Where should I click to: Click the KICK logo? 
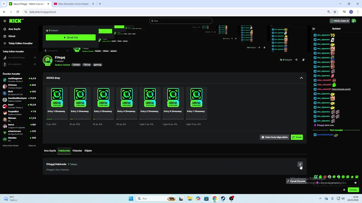pyautogui.click(x=16, y=21)
